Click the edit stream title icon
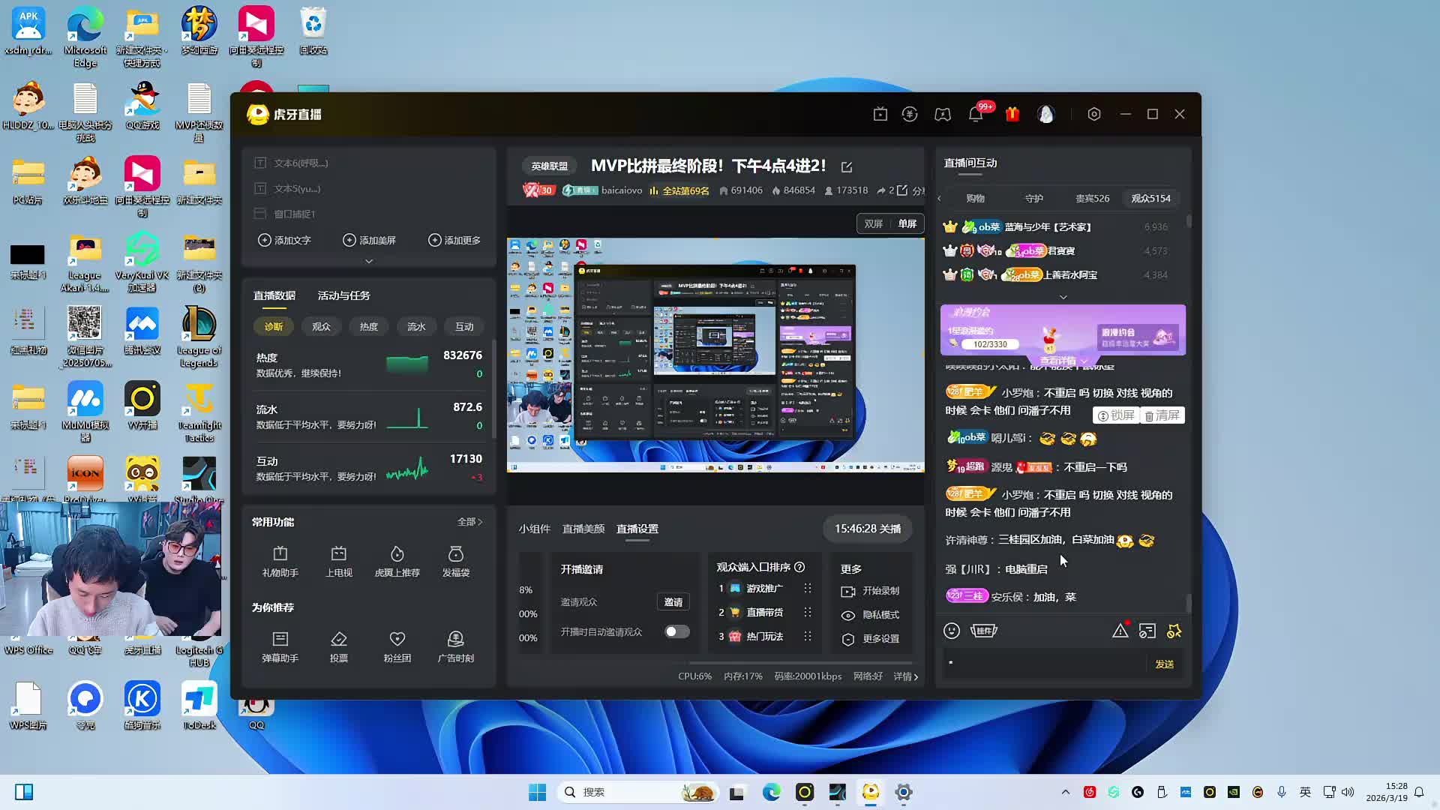 (x=847, y=166)
